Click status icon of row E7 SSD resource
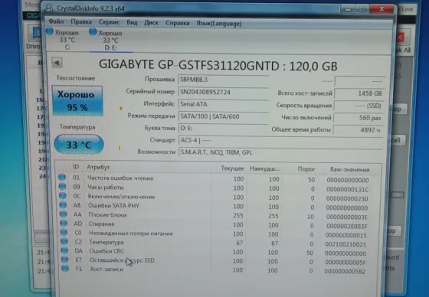Image resolution: width=429 pixels, height=297 pixels. click(x=65, y=259)
